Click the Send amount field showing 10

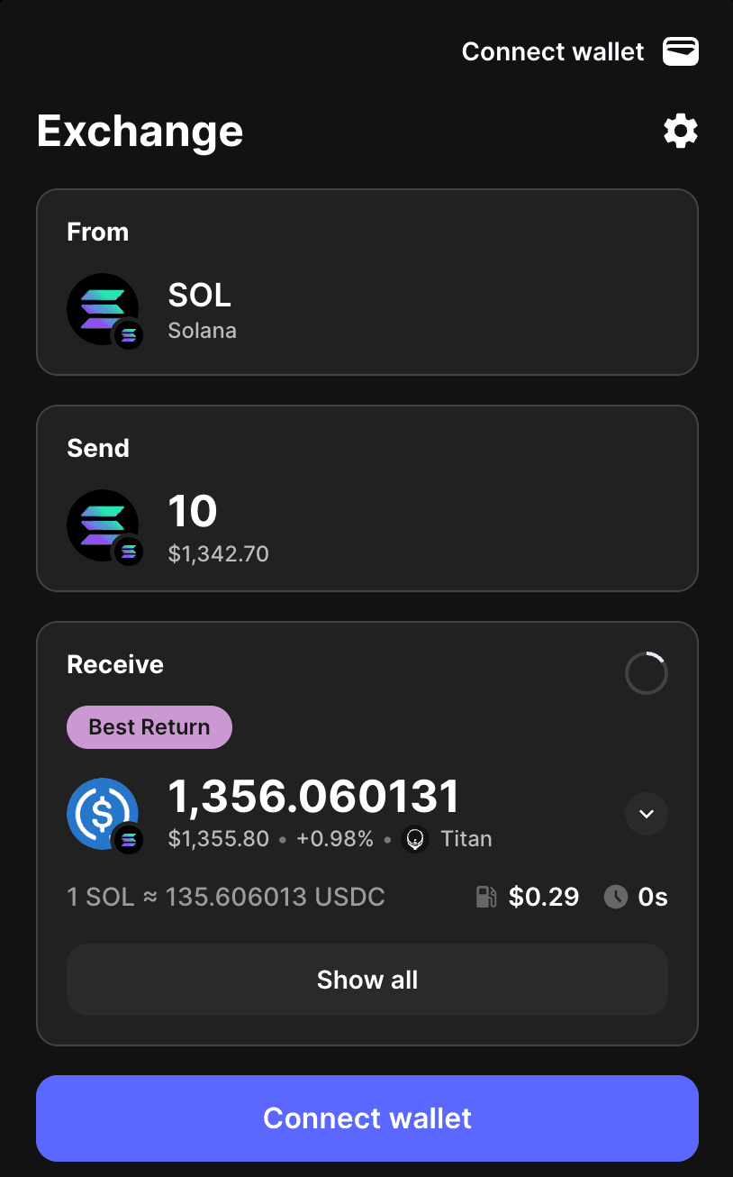(193, 512)
